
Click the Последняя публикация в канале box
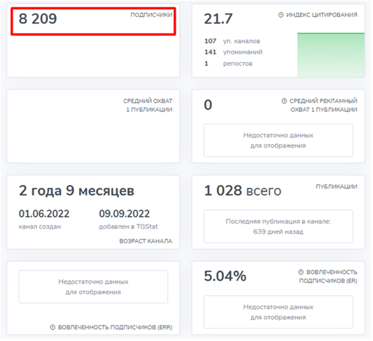click(x=278, y=226)
